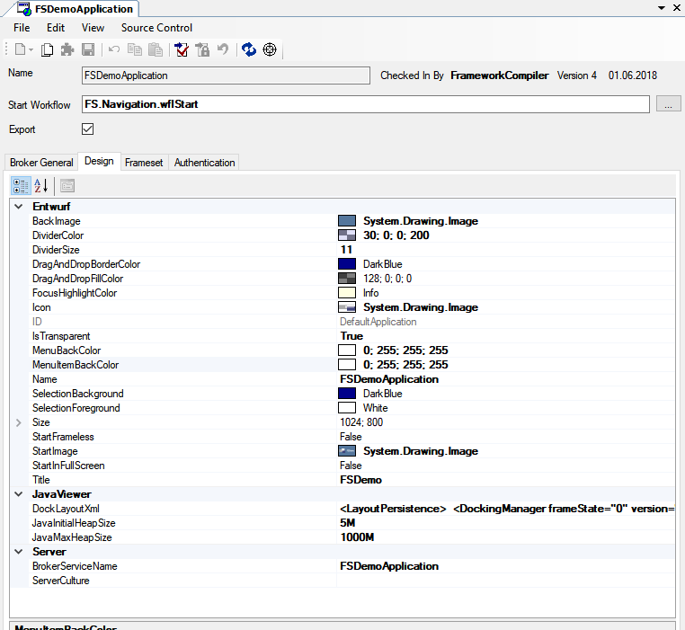685x630 pixels.
Task: Collapse the Server category
Action: [x=19, y=552]
